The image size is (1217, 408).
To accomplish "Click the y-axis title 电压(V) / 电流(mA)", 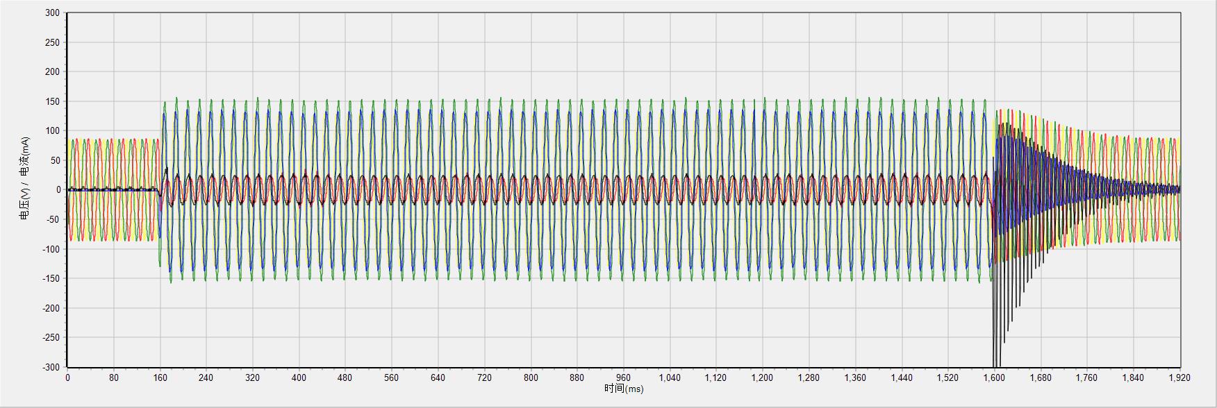I will pyautogui.click(x=25, y=178).
